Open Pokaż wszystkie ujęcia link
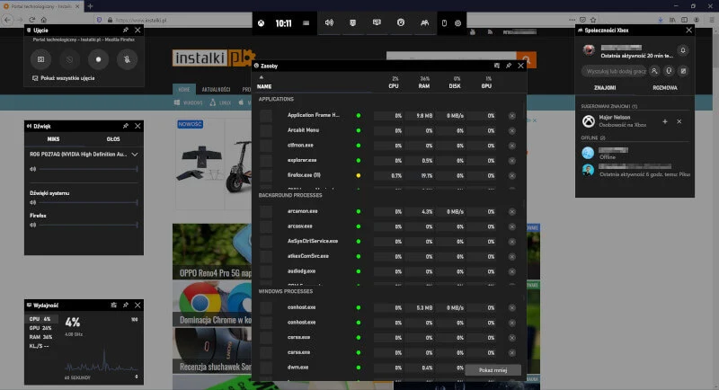Viewport: 719px width, 390px height. coord(63,78)
